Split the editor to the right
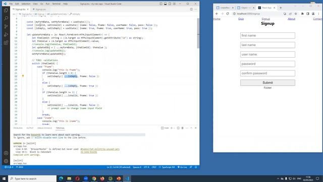The width and height of the screenshot is (323, 182). [191, 9]
